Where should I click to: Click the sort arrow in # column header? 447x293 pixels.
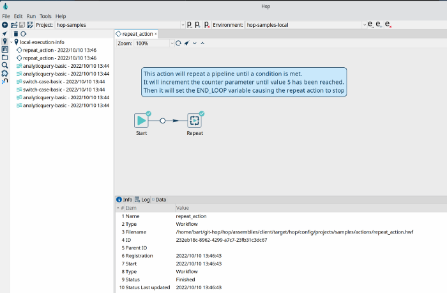click(118, 208)
